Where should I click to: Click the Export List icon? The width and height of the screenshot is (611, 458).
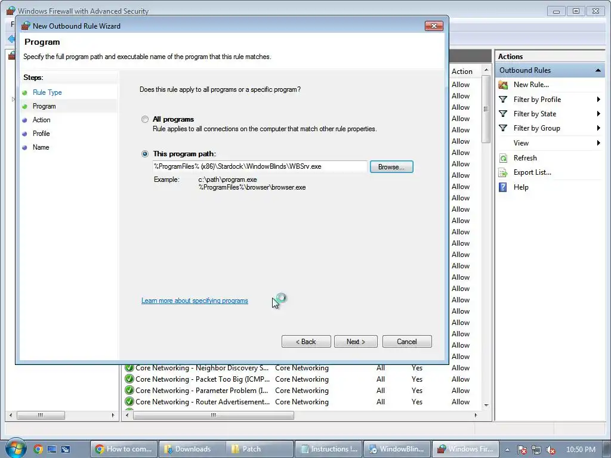click(x=503, y=172)
